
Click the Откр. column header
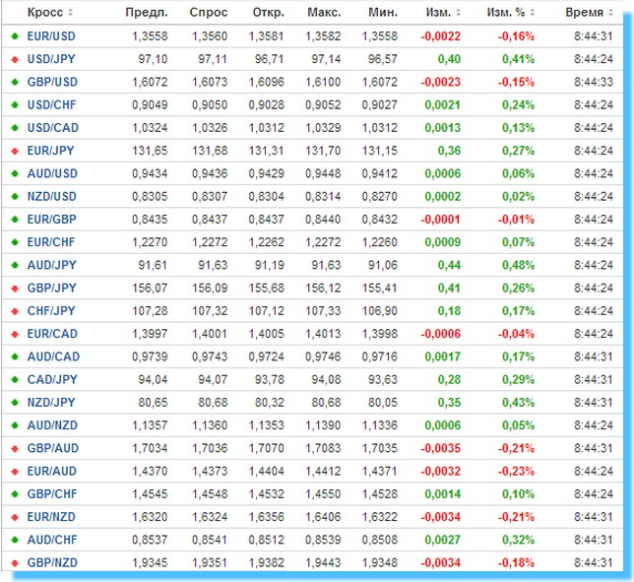tap(269, 13)
